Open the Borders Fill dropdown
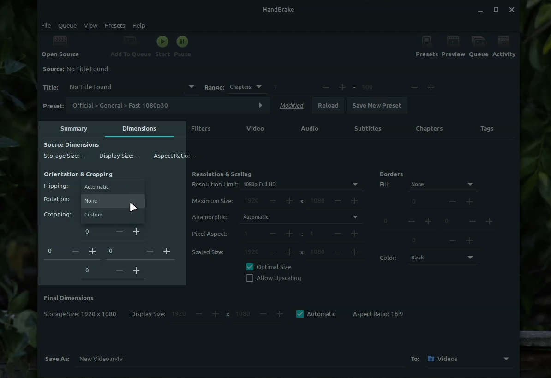The width and height of the screenshot is (551, 378). pyautogui.click(x=442, y=184)
